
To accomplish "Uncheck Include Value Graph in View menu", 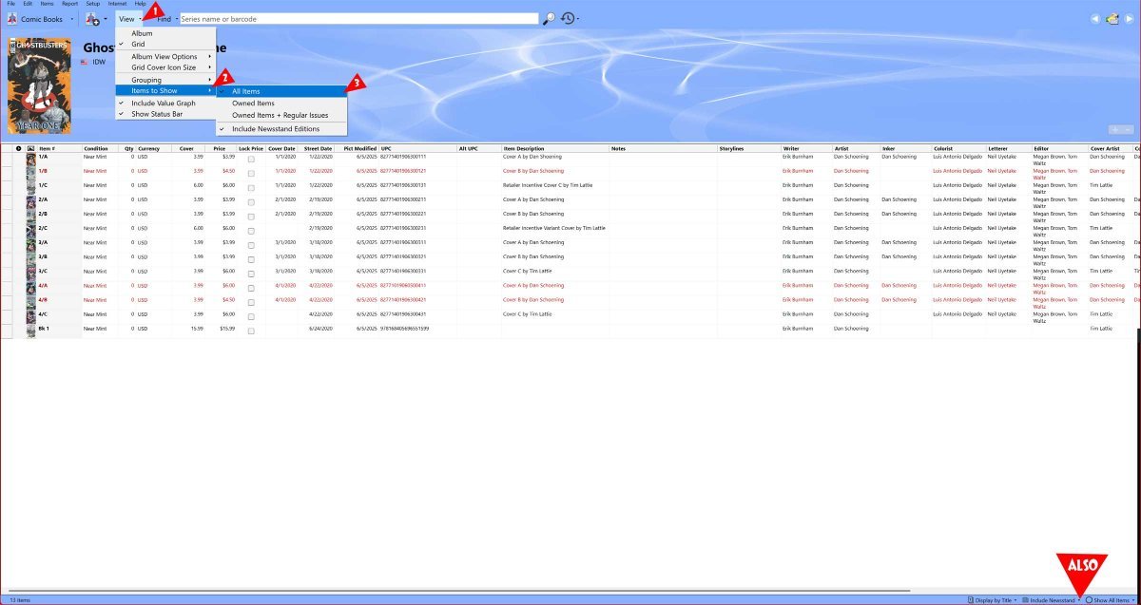I will pyautogui.click(x=163, y=103).
